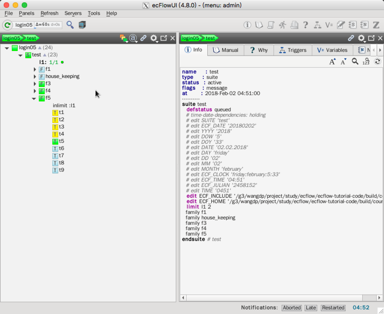Open the Tools menu
384x314 pixels.
[x=94, y=13]
